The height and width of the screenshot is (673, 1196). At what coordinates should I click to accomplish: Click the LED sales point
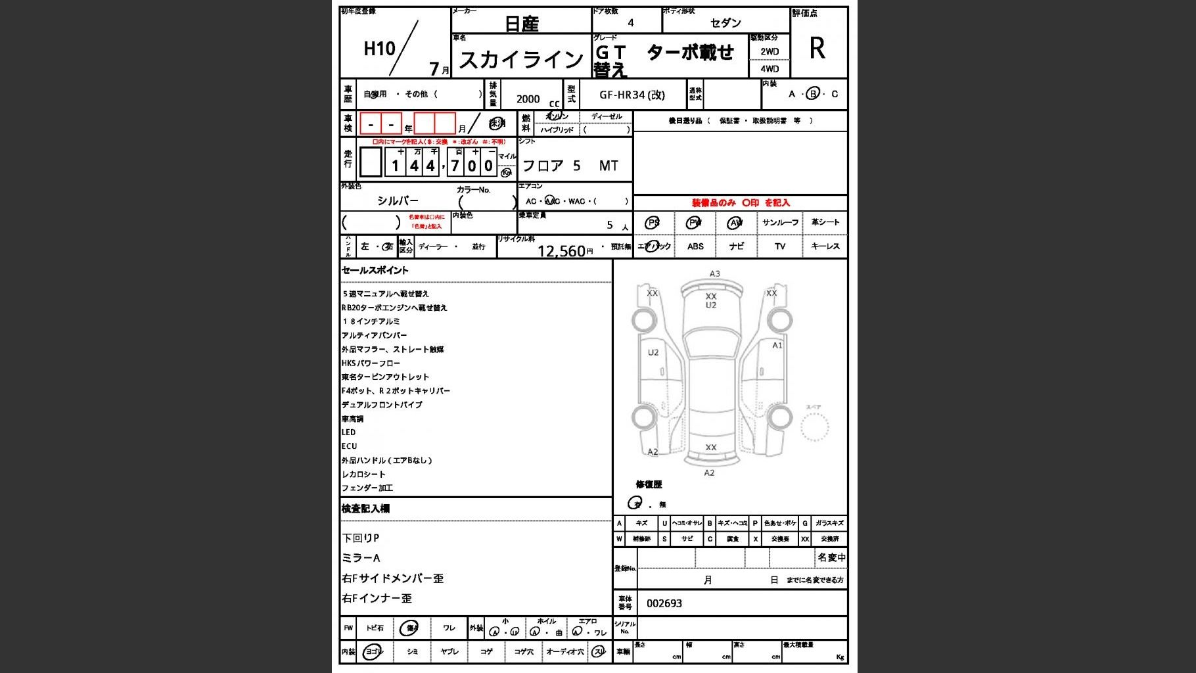point(348,432)
